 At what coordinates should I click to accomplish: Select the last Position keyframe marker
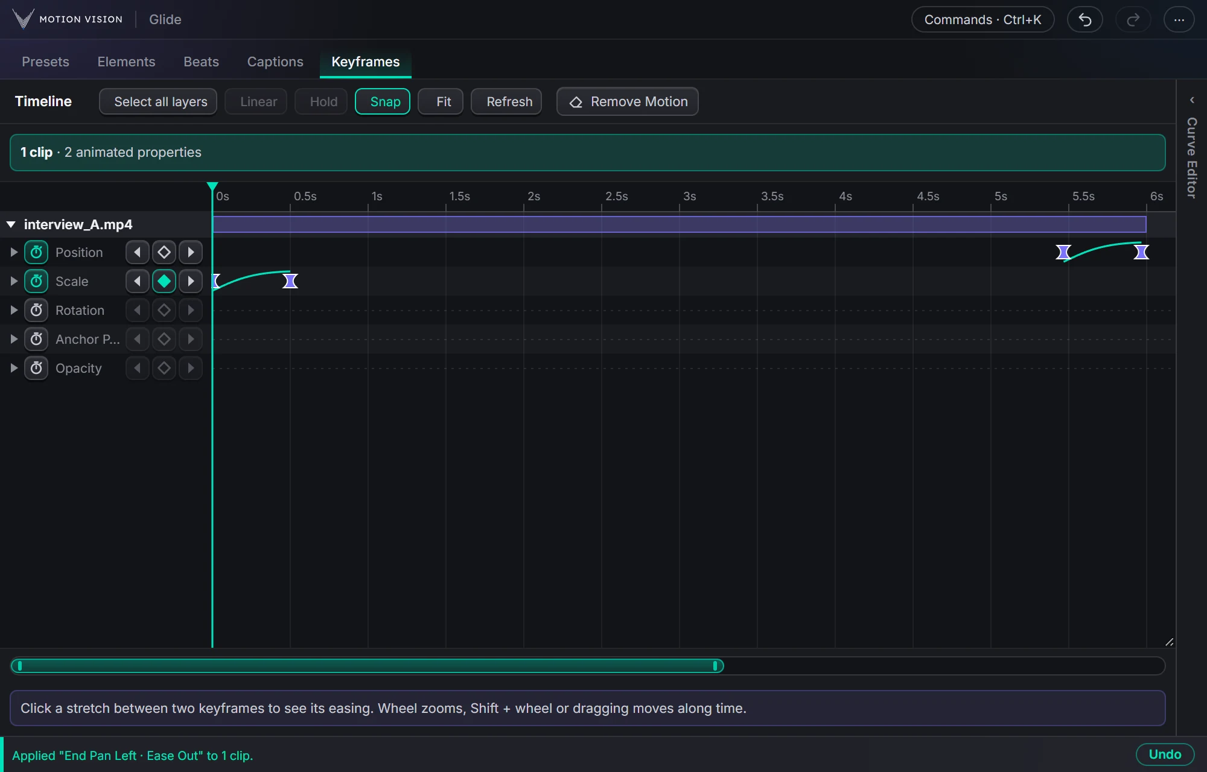point(1141,252)
